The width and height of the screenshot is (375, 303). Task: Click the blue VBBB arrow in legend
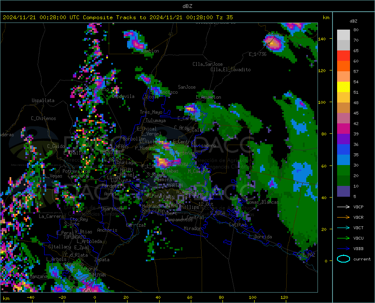343,249
